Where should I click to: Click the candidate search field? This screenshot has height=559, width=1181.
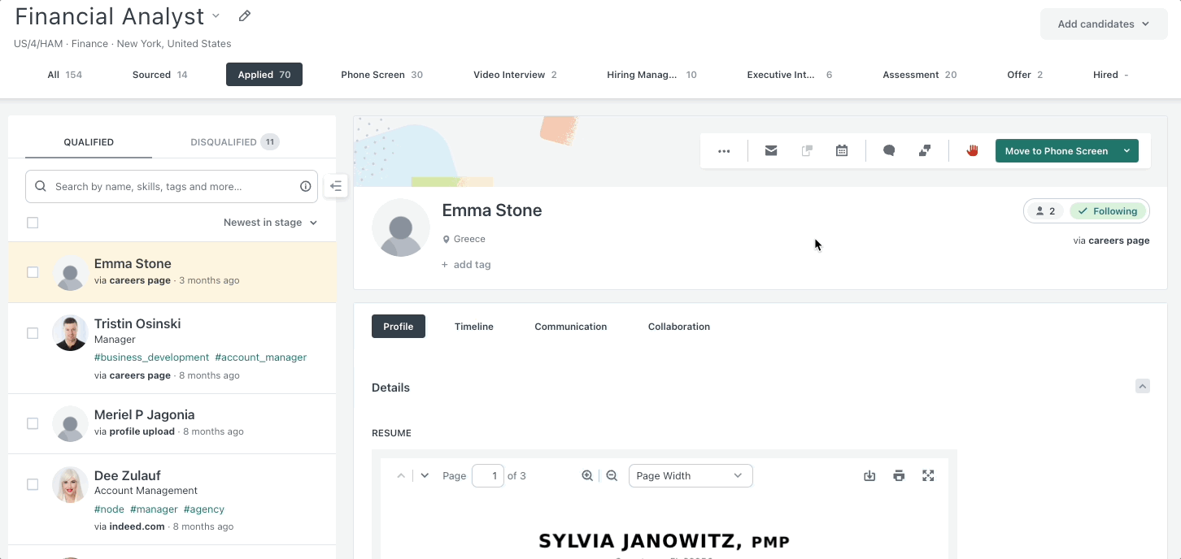(172, 186)
